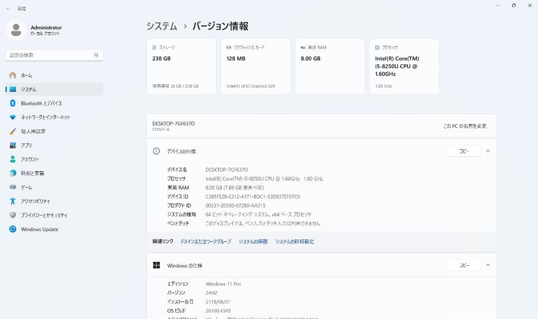538x319 pixels.
Task: Select システム in the breadcrumb
Action: pos(161,26)
